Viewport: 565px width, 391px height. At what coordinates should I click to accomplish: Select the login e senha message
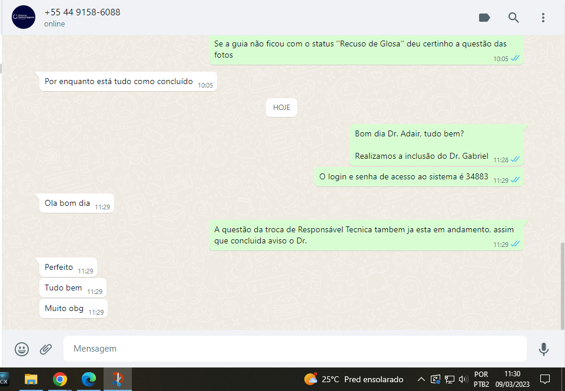tap(418, 177)
